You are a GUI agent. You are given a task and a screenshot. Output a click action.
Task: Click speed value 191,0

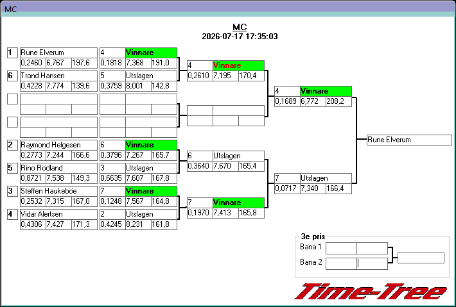point(164,63)
